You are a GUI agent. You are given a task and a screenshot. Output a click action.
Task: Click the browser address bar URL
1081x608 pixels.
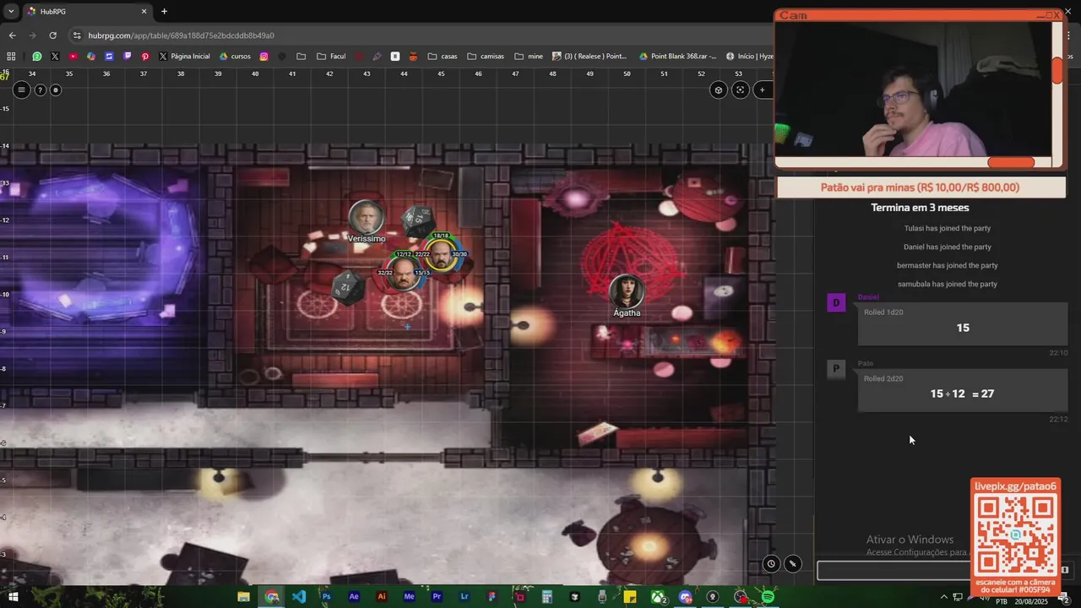pyautogui.click(x=181, y=35)
